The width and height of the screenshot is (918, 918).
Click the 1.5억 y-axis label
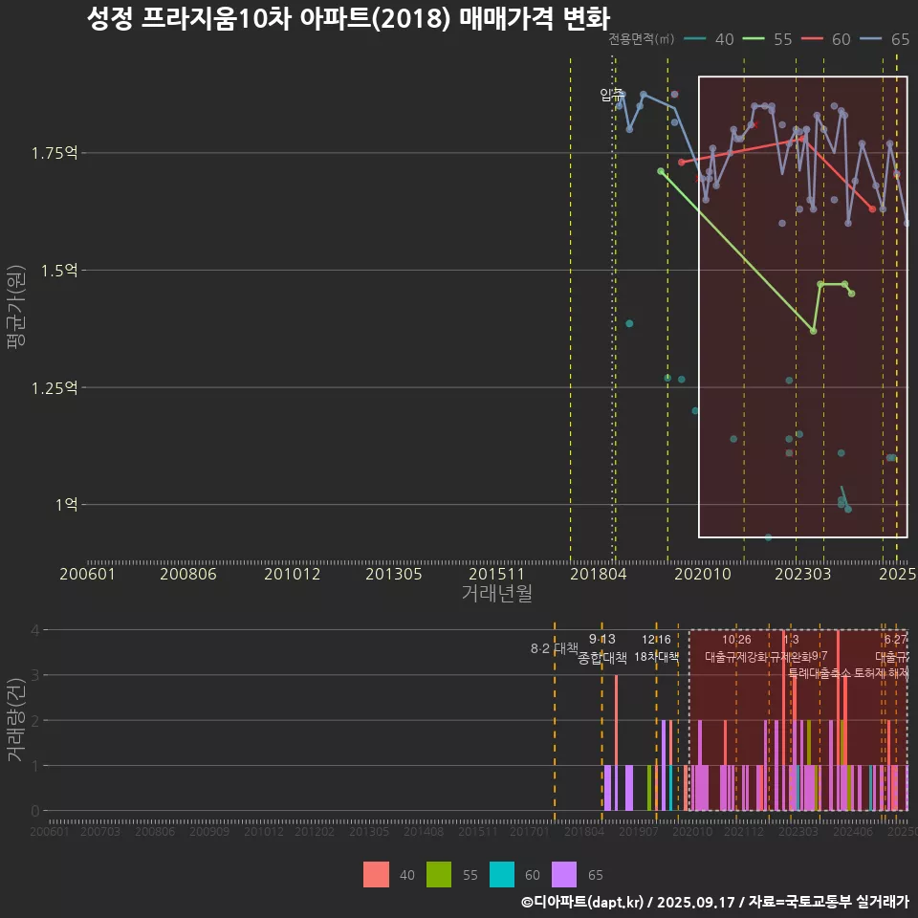pyautogui.click(x=58, y=271)
